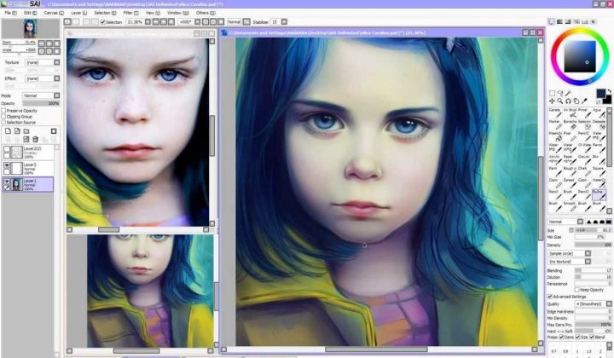Click the Layer 1 entry in layers list

pyautogui.click(x=28, y=184)
